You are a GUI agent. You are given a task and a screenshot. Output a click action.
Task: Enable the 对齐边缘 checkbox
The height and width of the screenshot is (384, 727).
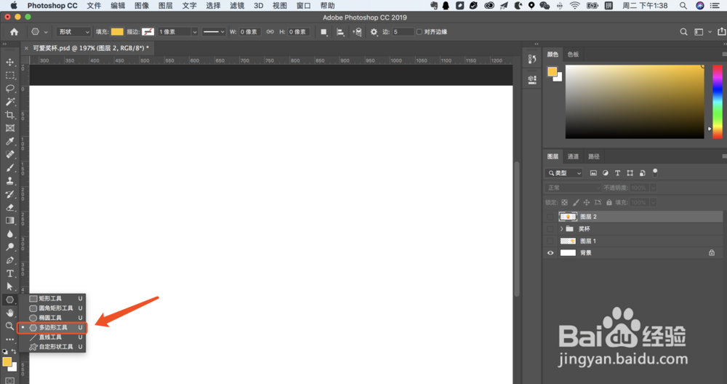[x=419, y=32]
